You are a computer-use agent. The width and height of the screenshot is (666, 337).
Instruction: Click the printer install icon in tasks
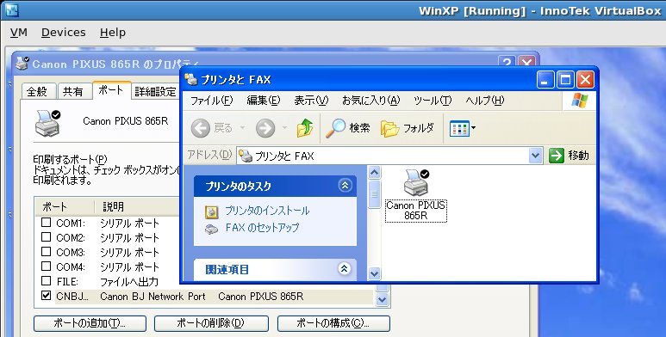tap(212, 211)
